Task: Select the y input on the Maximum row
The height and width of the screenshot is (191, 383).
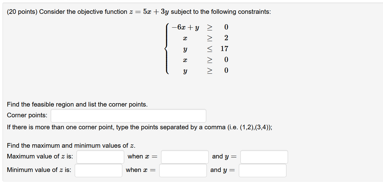Action: click(264, 157)
